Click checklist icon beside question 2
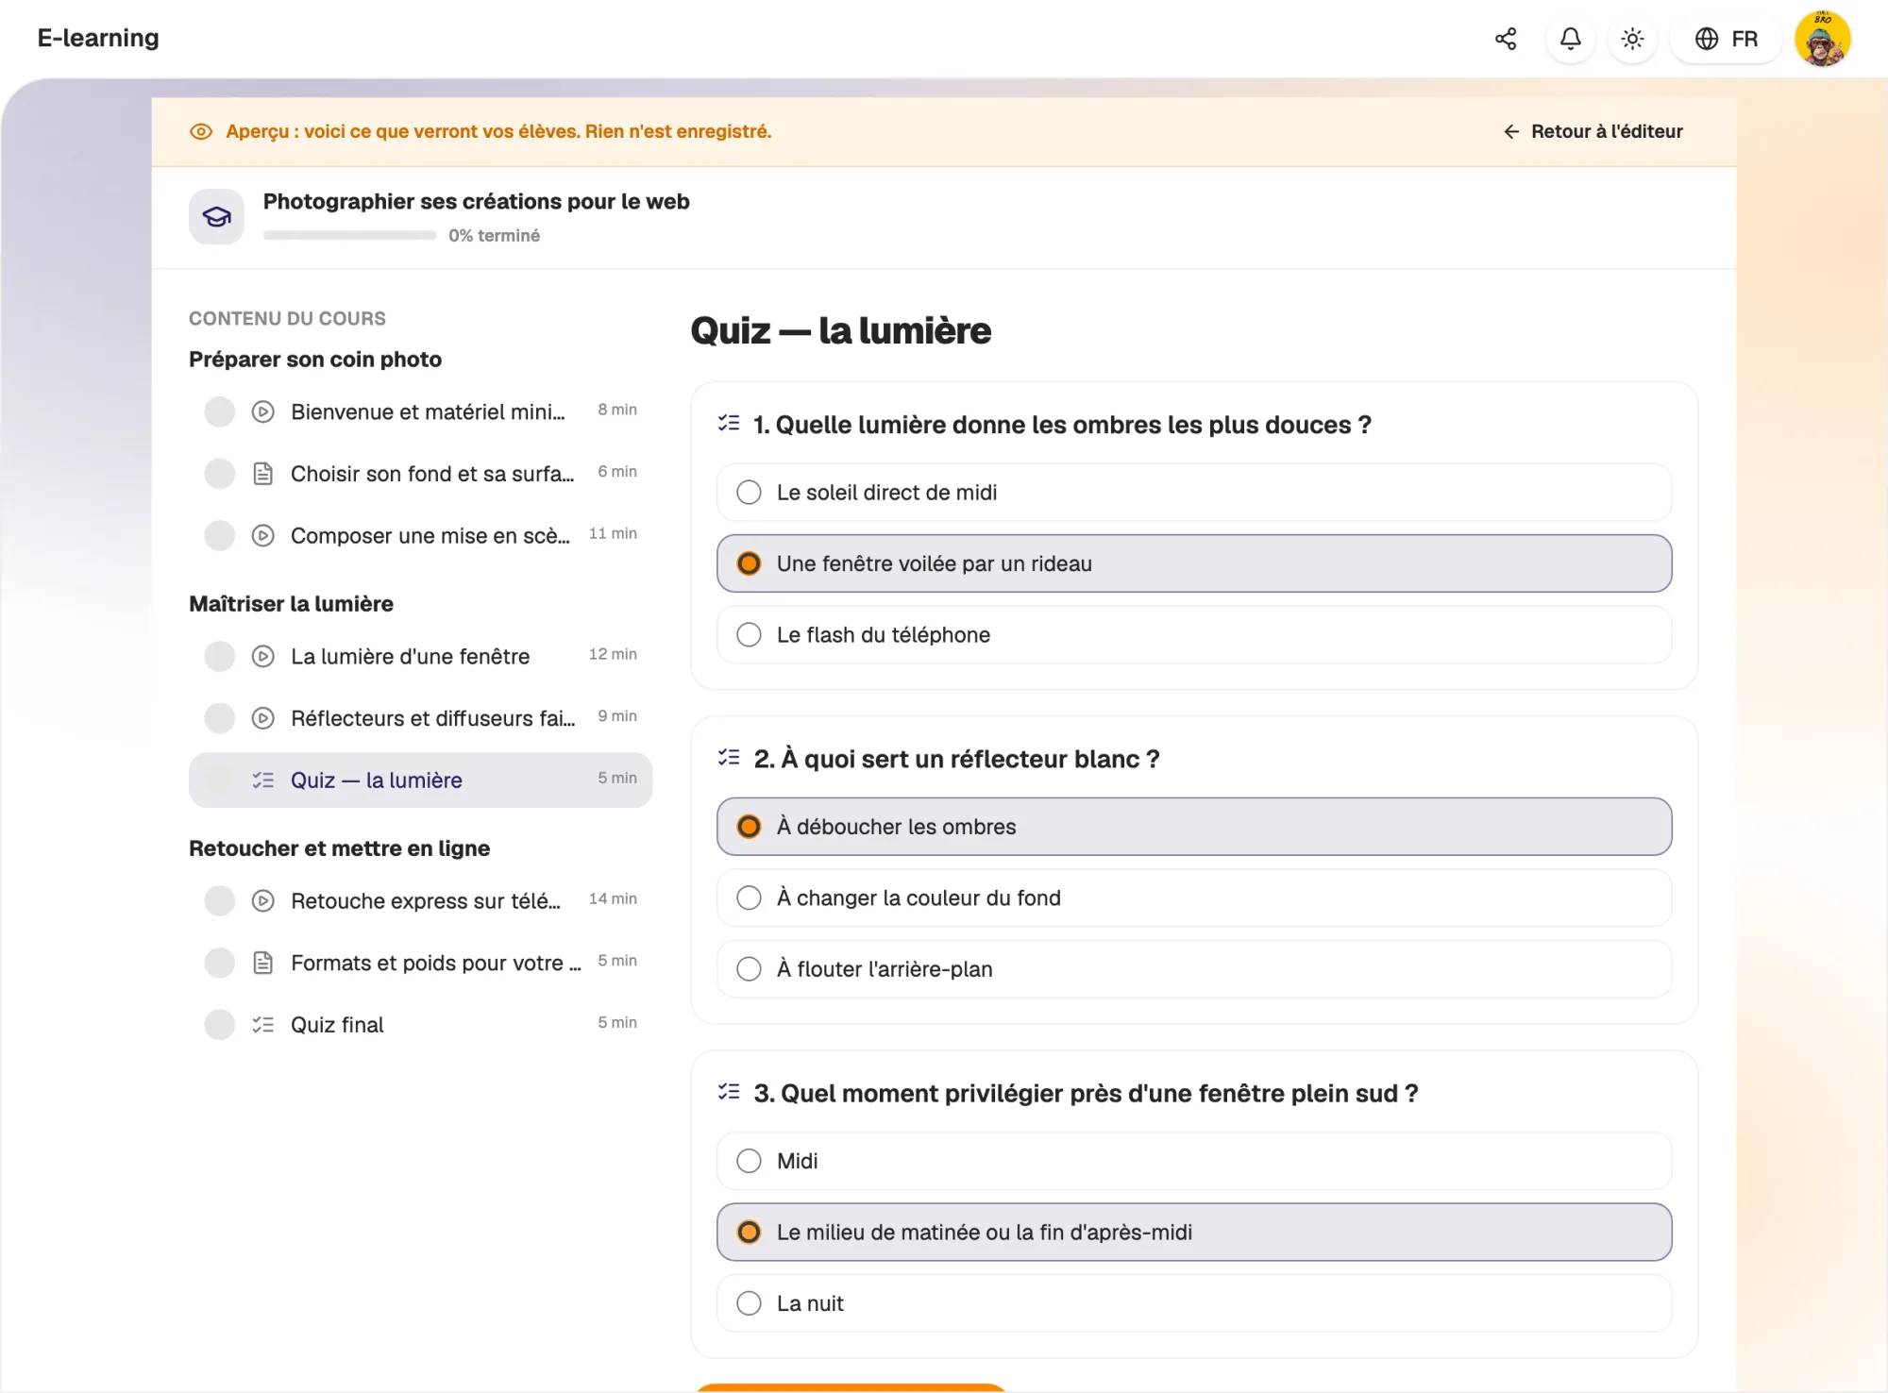This screenshot has width=1888, height=1393. 729,758
